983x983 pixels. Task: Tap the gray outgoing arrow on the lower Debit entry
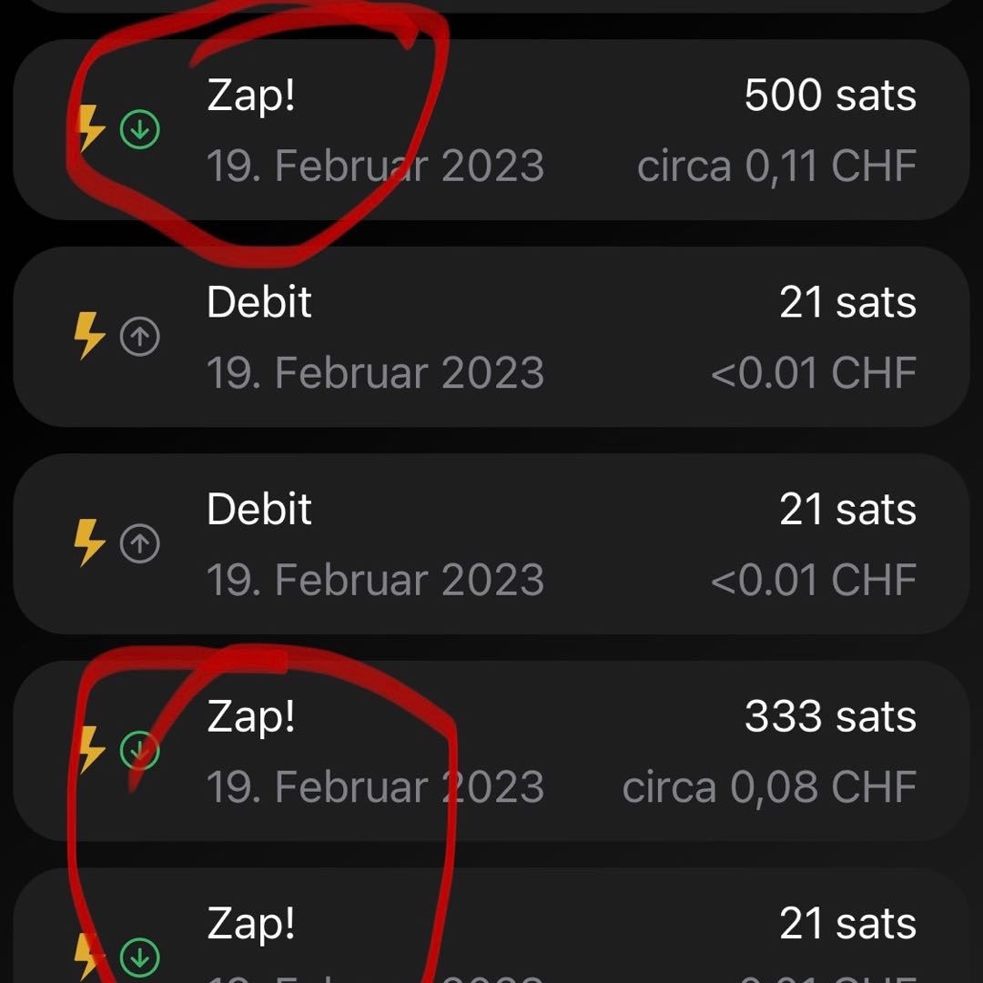click(139, 544)
